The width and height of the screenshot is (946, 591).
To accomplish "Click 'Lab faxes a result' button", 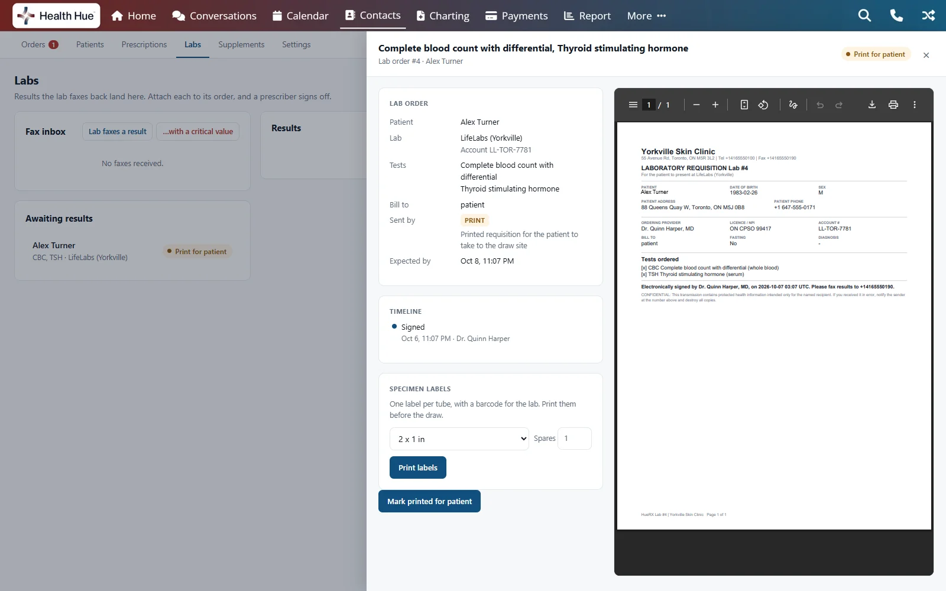I will [118, 131].
